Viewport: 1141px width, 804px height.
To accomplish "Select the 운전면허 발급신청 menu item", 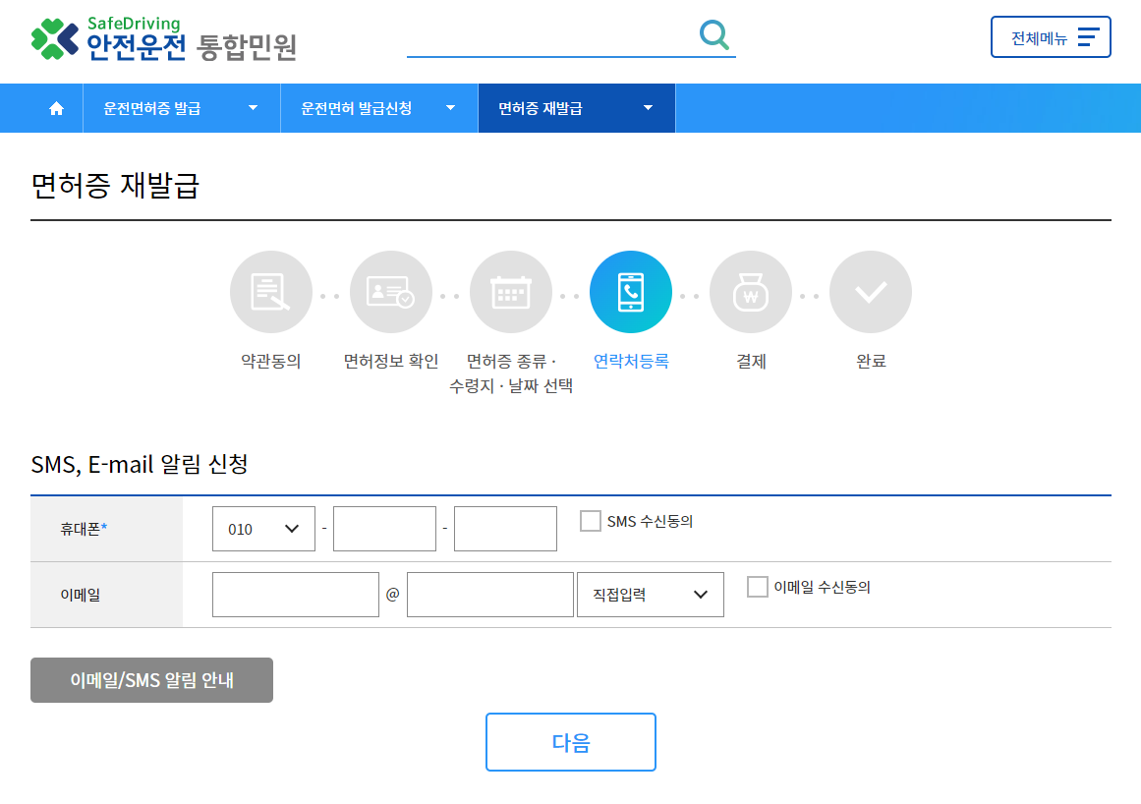I will [x=378, y=108].
